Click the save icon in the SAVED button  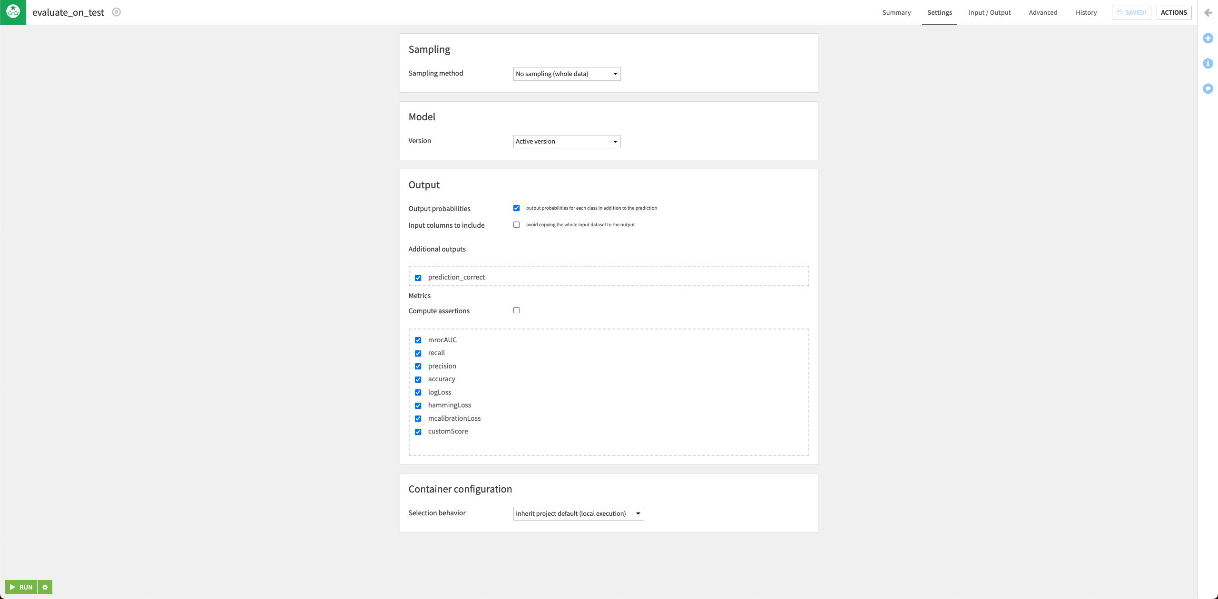1119,12
